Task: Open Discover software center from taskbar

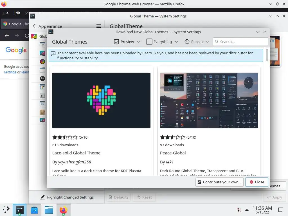Action: tap(34, 210)
